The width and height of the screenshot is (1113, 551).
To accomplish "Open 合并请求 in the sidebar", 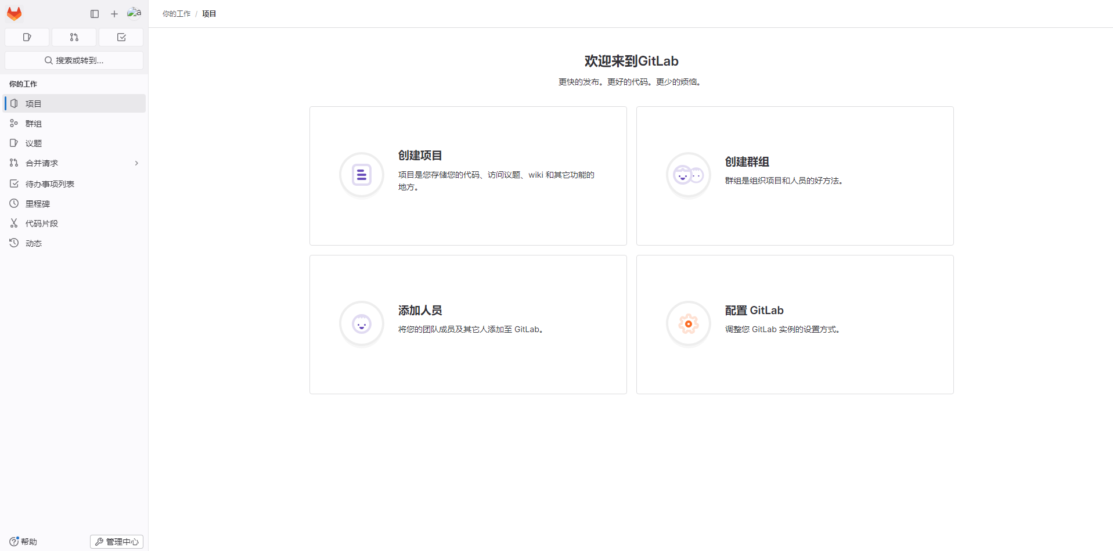I will click(74, 163).
